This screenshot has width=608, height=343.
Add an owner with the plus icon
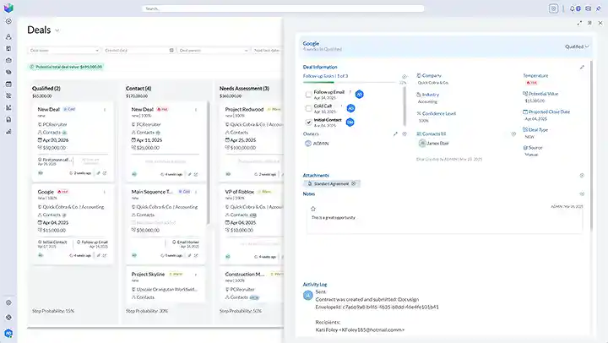pos(404,133)
